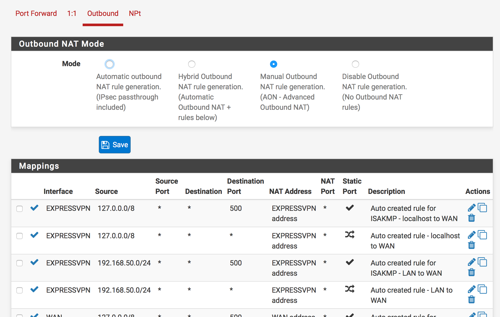Screen dimensions: 500x317
Task: Delete the ISAKMP LAN to WAN mapping
Action: coord(472,273)
